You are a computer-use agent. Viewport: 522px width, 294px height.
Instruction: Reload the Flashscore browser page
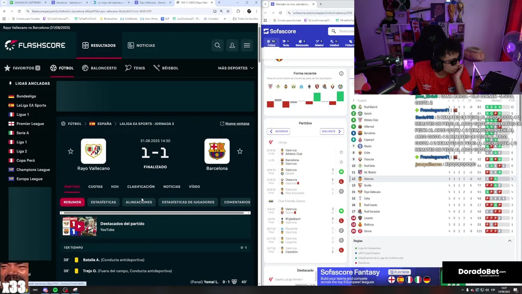[19, 11]
